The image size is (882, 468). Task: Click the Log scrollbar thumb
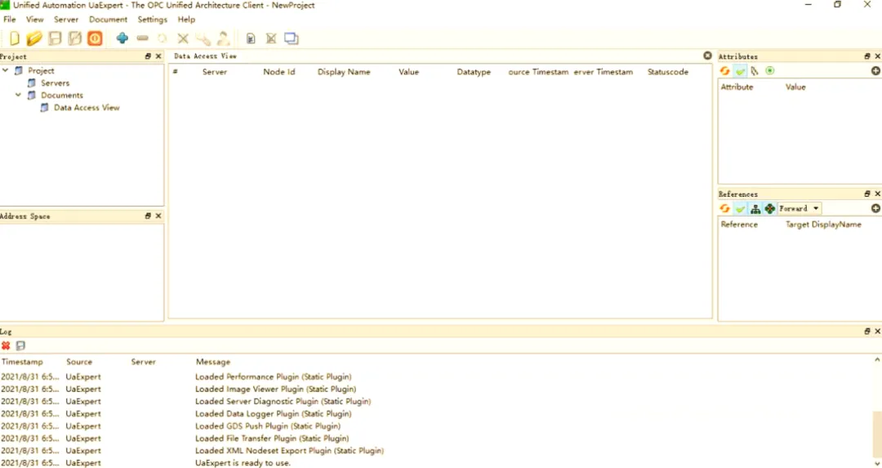877,435
